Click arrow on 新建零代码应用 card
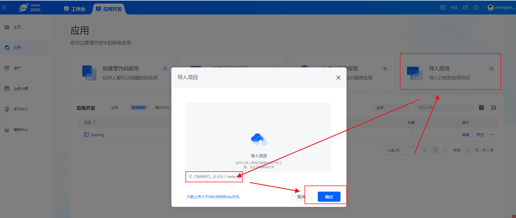The width and height of the screenshot is (516, 218). pos(165,68)
